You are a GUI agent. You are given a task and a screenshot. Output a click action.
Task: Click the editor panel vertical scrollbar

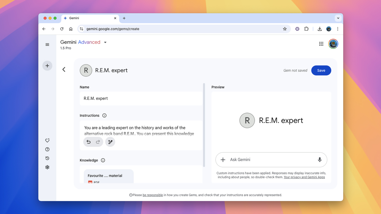click(204, 125)
